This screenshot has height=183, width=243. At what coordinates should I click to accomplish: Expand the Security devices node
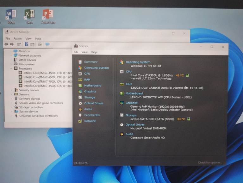coord(11,90)
